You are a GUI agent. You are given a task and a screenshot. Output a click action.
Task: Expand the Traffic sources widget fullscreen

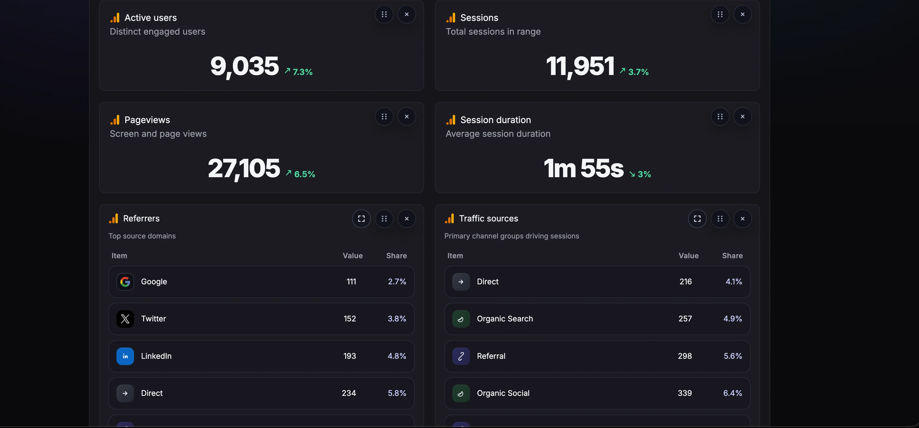[697, 218]
